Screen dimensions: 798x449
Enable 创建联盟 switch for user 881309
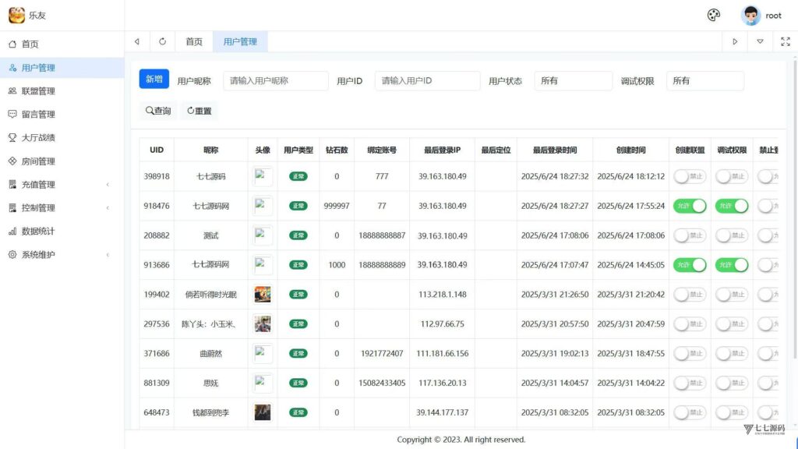pos(690,383)
